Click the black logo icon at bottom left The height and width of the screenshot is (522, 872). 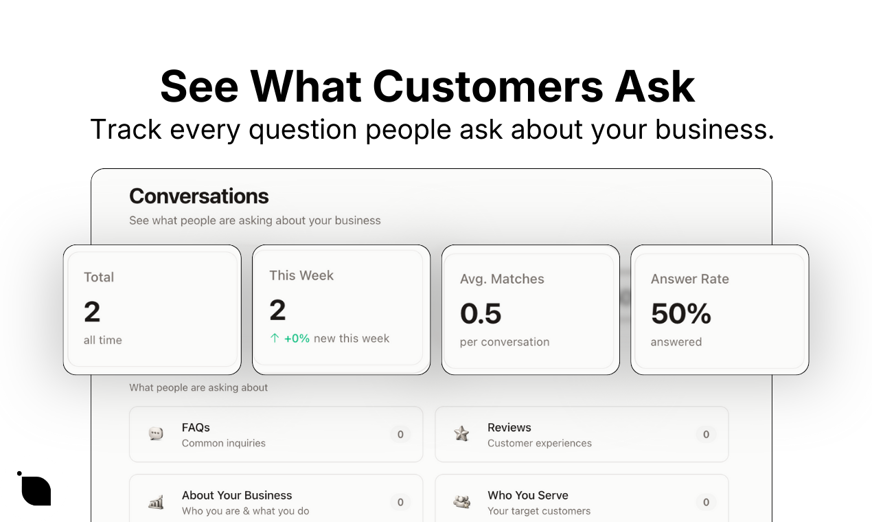[x=34, y=488]
